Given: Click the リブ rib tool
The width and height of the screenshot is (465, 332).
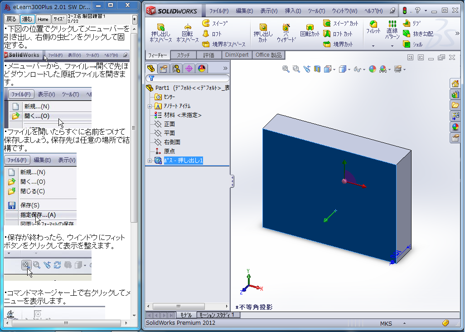Looking at the screenshot, I should click(412, 23).
